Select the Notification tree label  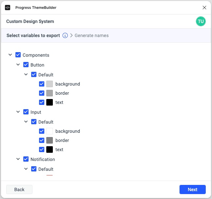pyautogui.click(x=43, y=159)
